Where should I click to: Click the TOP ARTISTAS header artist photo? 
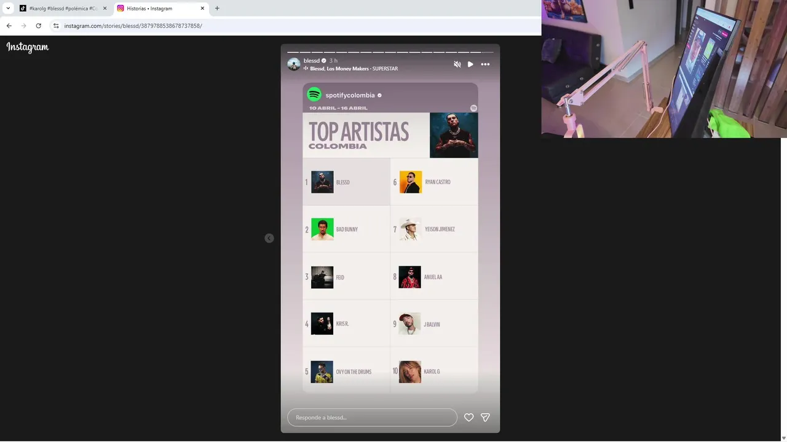pyautogui.click(x=454, y=135)
